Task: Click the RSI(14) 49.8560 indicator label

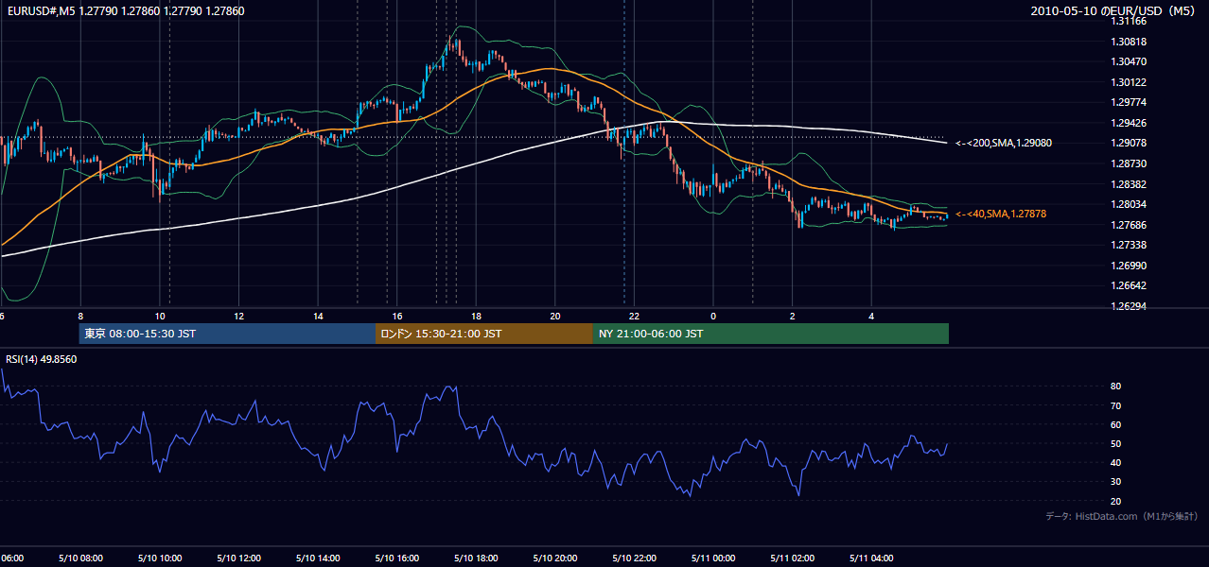Action: [x=42, y=359]
